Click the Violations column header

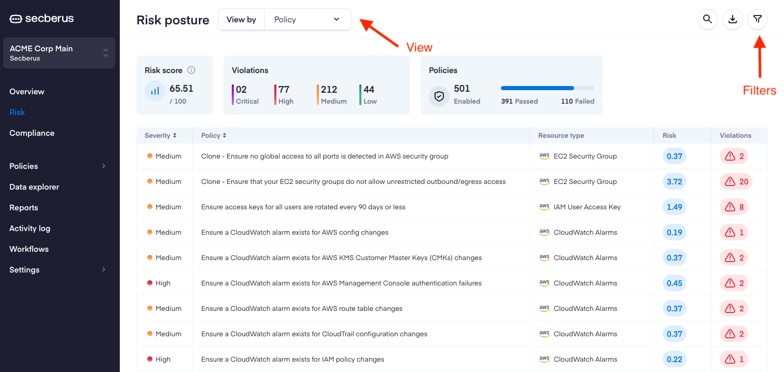click(735, 135)
